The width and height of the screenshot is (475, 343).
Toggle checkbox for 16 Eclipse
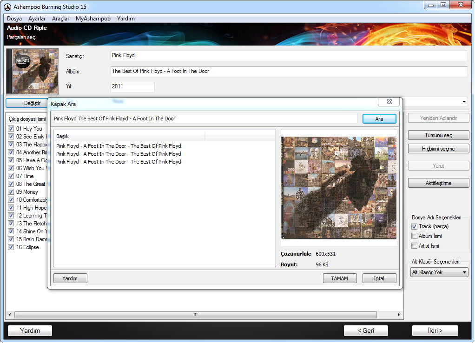pyautogui.click(x=11, y=247)
